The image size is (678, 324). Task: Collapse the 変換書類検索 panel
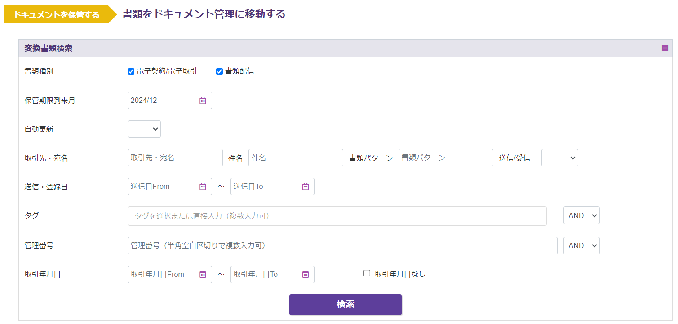[665, 48]
